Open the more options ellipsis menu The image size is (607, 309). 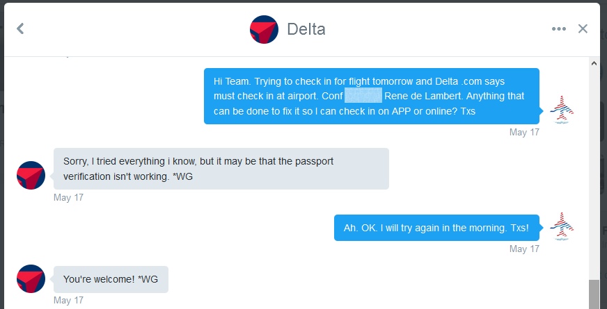point(559,29)
